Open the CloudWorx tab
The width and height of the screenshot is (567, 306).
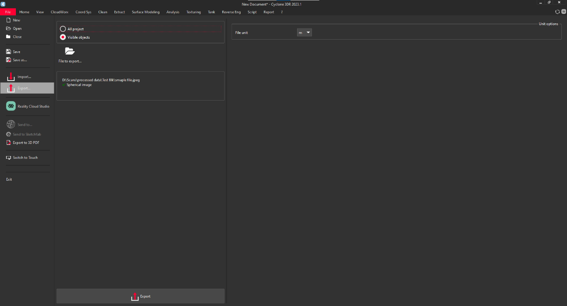(59, 12)
